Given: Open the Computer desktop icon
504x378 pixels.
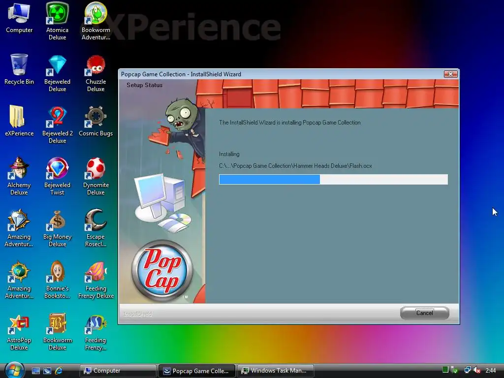Looking at the screenshot, I should pos(19,18).
